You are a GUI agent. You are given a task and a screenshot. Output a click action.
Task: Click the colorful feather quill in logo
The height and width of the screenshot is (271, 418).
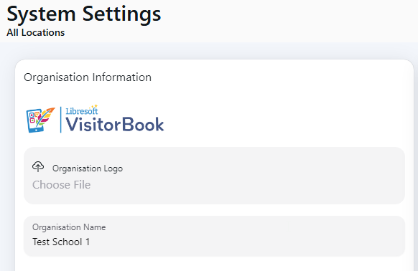46,116
